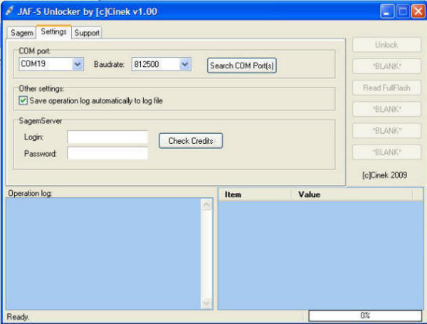Viewport: 427px width, 324px height.
Task: Click the Search COM Port(s) button
Action: pos(242,66)
